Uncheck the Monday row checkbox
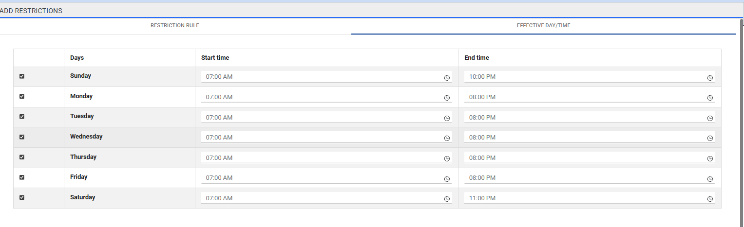The height and width of the screenshot is (227, 744). pyautogui.click(x=22, y=96)
